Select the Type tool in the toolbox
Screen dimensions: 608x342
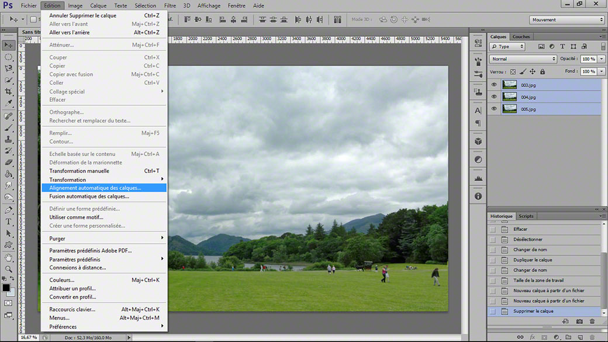8,222
